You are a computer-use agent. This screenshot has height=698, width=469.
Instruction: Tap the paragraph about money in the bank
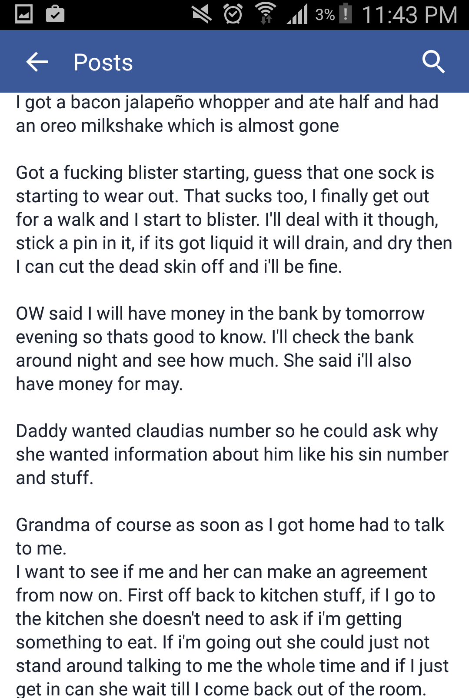(x=220, y=349)
